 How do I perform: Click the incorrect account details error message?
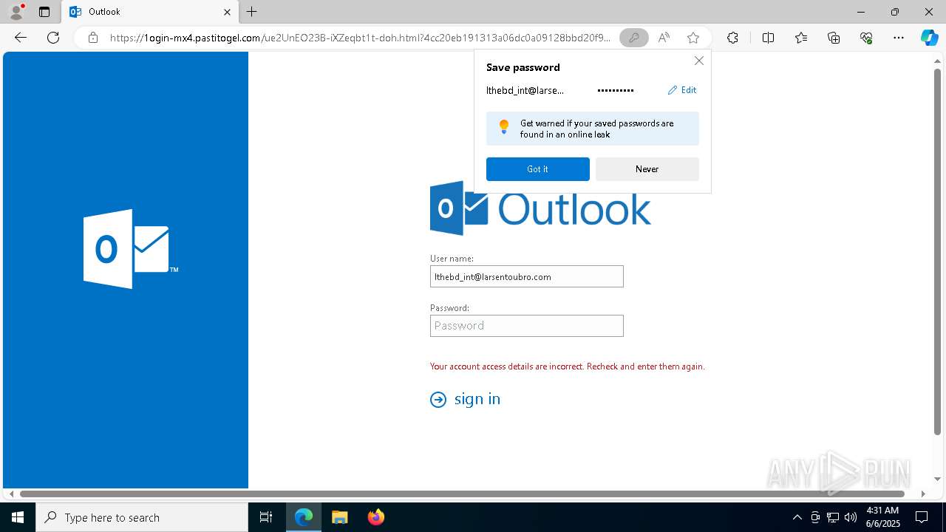click(568, 366)
